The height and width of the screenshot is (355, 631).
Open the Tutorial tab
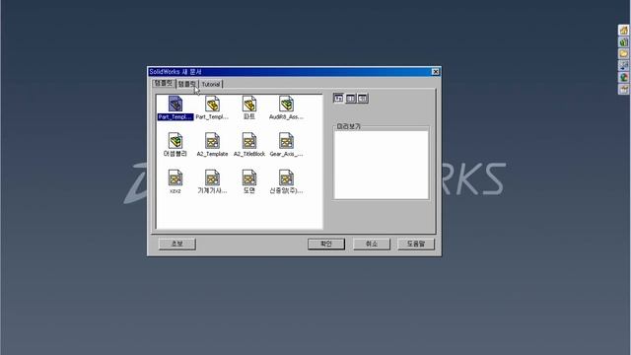(211, 84)
